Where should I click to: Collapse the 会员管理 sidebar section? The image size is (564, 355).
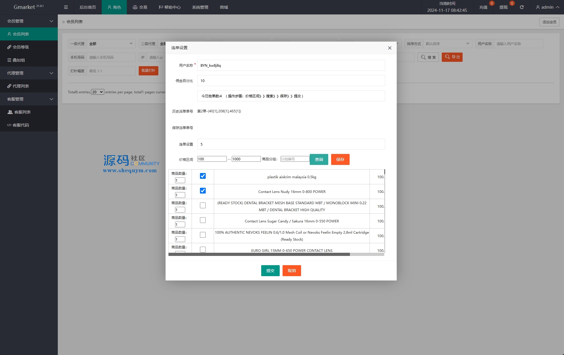tap(29, 21)
